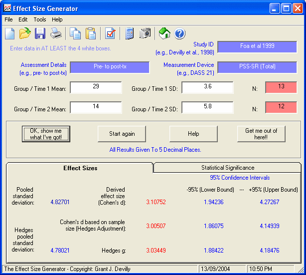Select the Study ID text box

pos(257,46)
